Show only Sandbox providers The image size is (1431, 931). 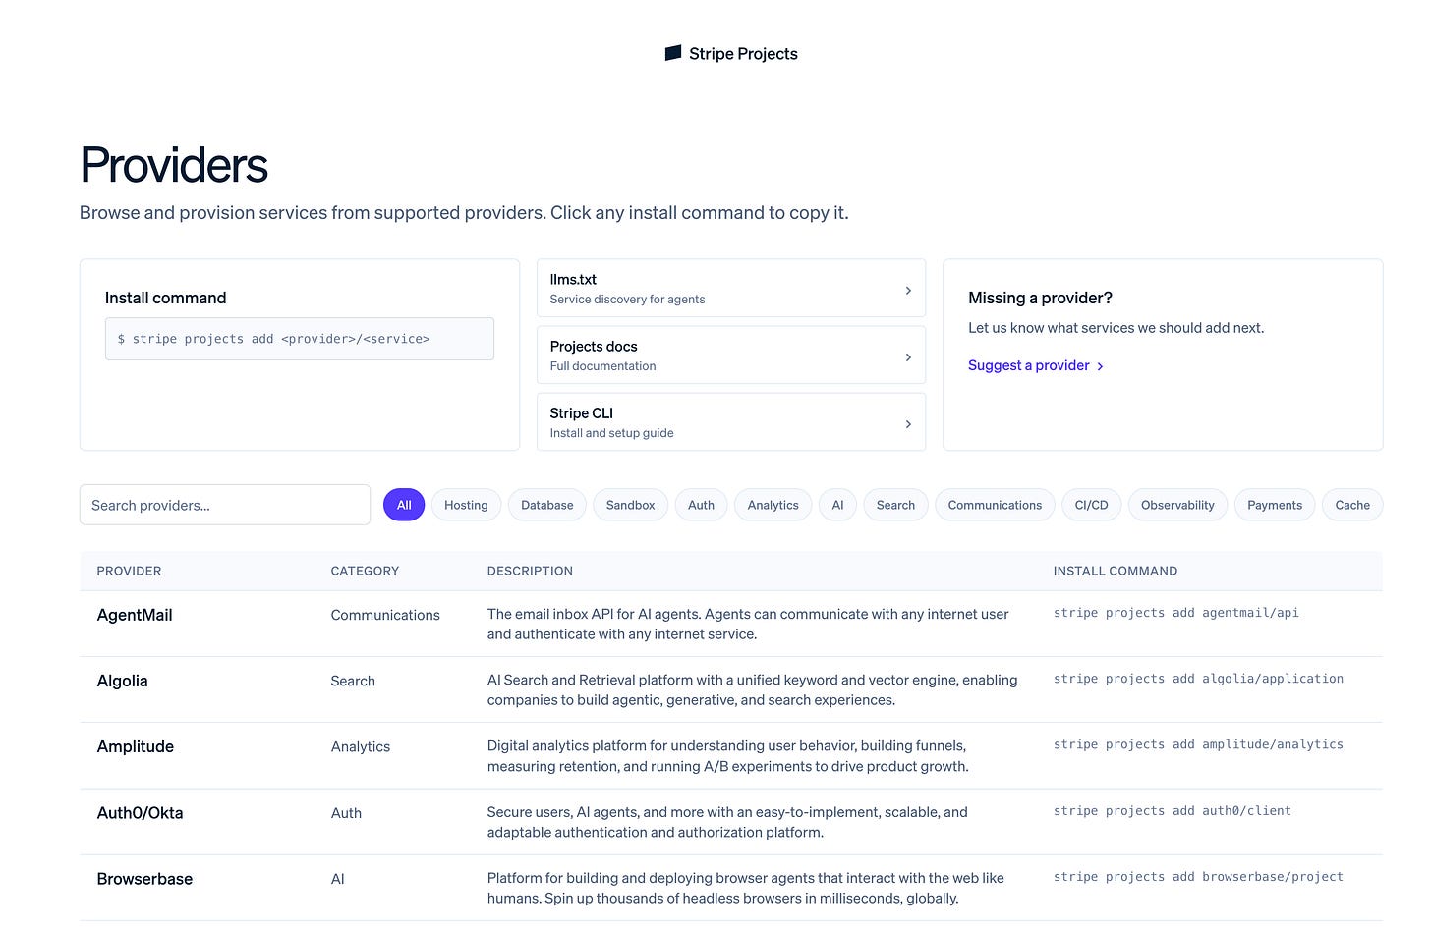630,505
